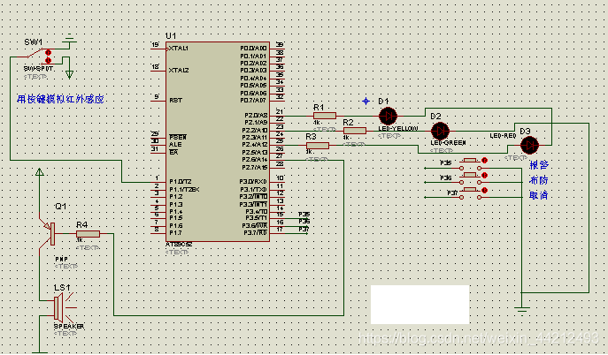Select the yellow LED D1
The width and height of the screenshot is (608, 355).
pyautogui.click(x=388, y=116)
